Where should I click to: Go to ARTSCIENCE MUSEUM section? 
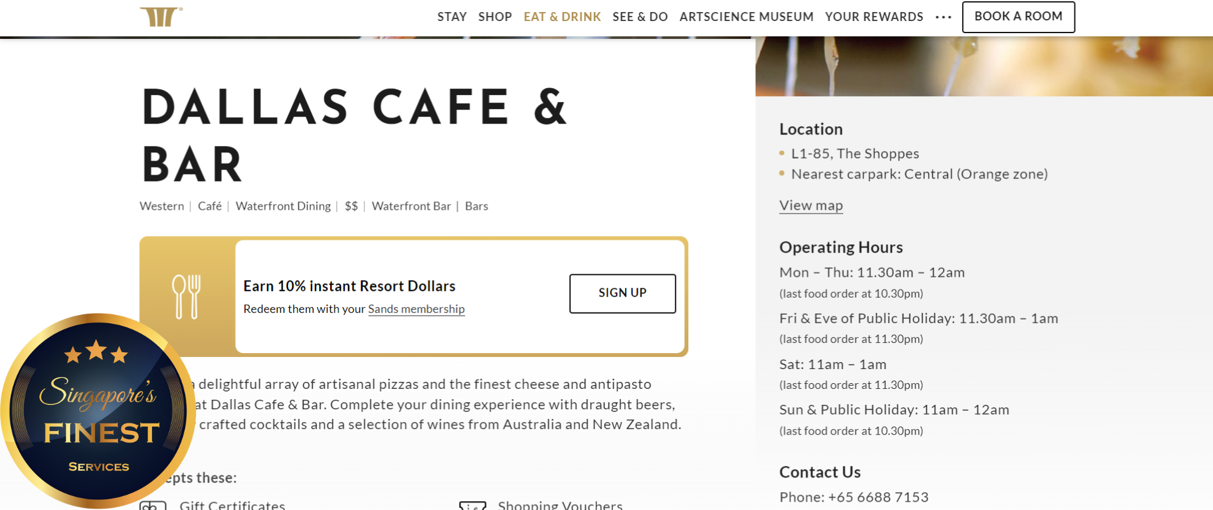click(746, 17)
